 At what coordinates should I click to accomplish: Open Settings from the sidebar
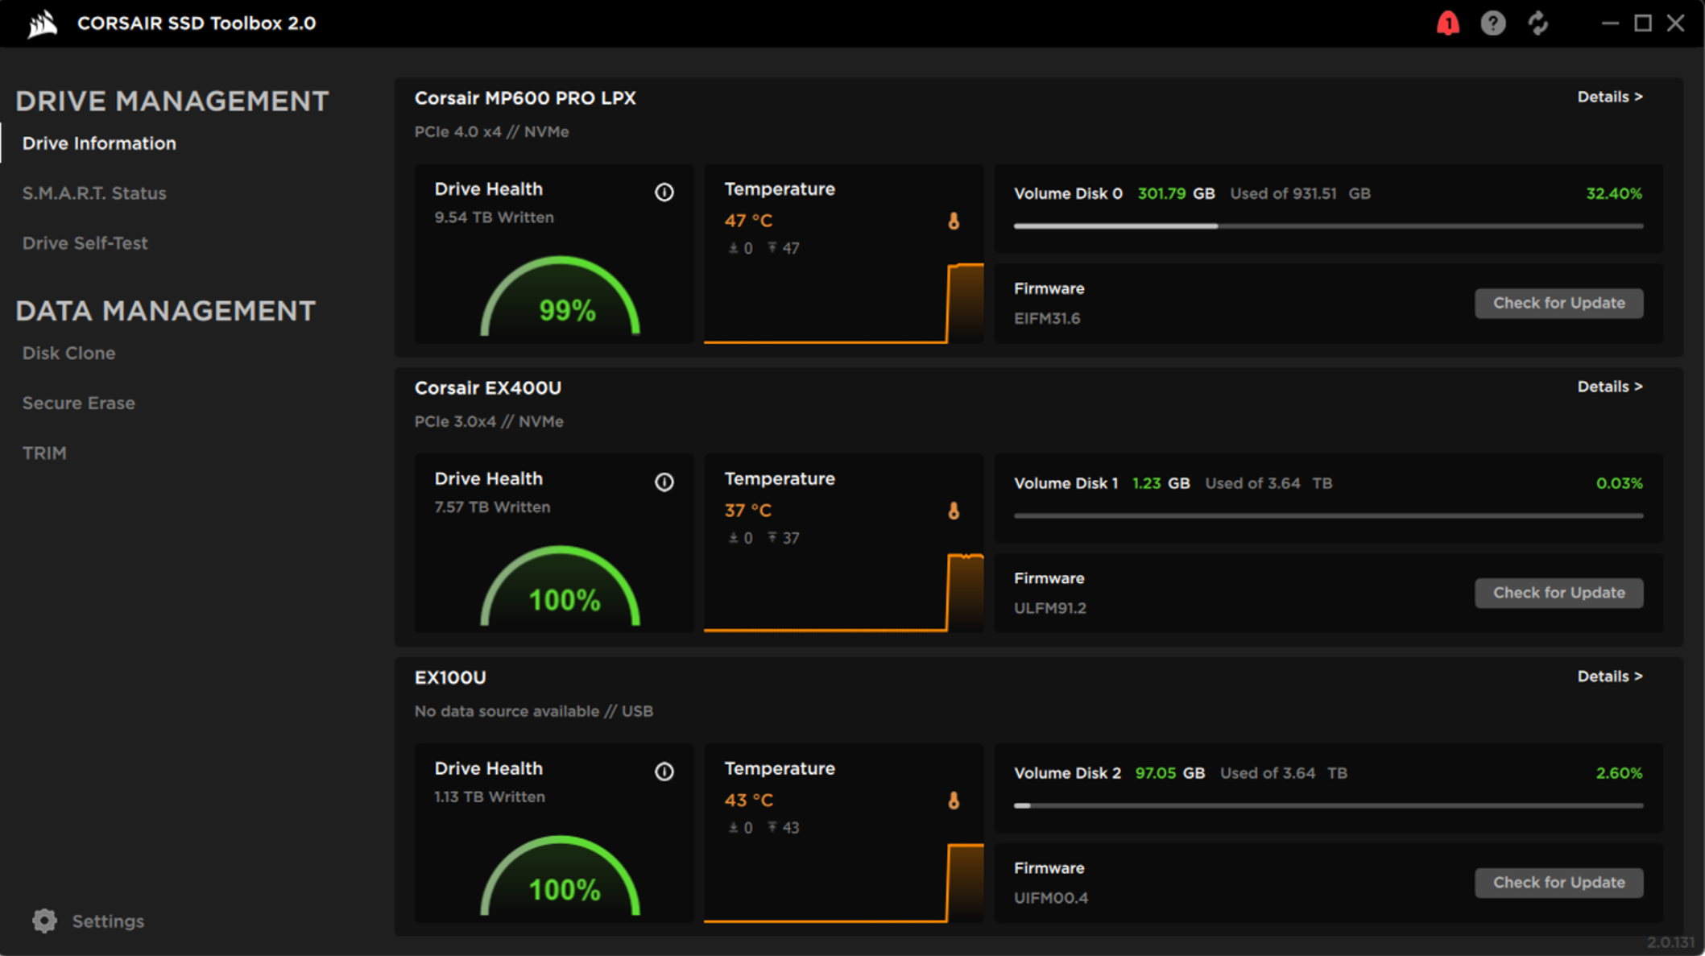[108, 921]
